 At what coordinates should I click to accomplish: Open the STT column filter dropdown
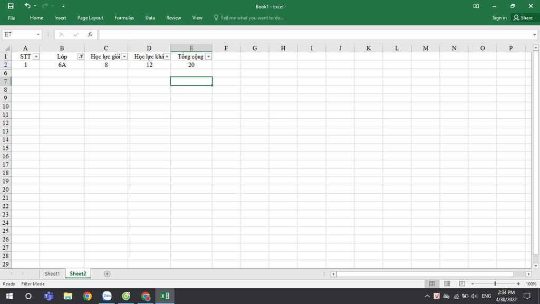tap(36, 56)
